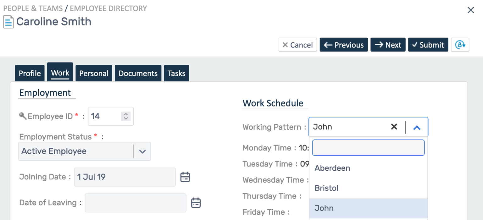Open the Tasks tab
Viewport: 483px width, 220px height.
pos(176,73)
